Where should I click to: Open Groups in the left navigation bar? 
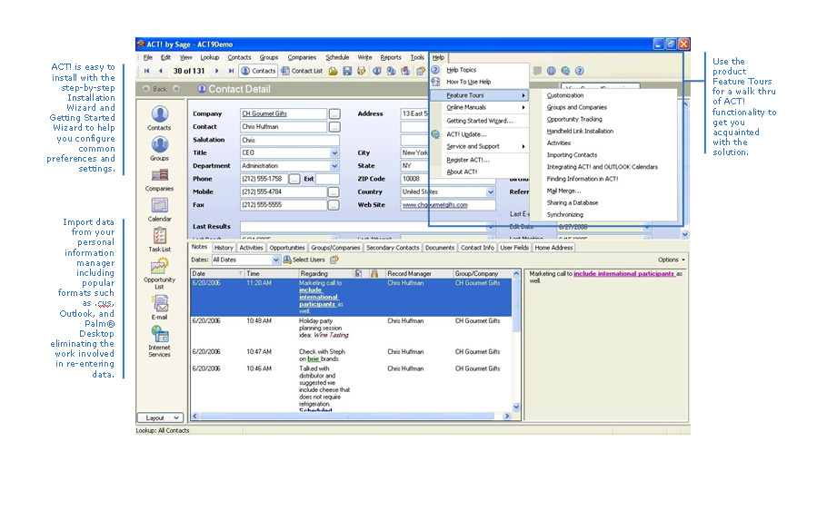click(159, 149)
